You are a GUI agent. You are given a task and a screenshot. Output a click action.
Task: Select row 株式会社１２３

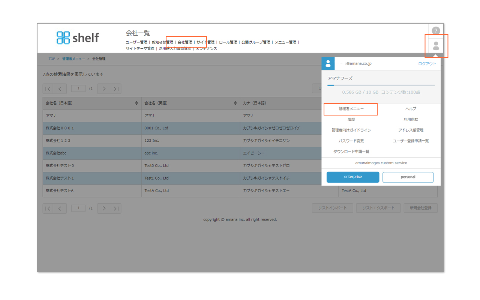[240, 141]
